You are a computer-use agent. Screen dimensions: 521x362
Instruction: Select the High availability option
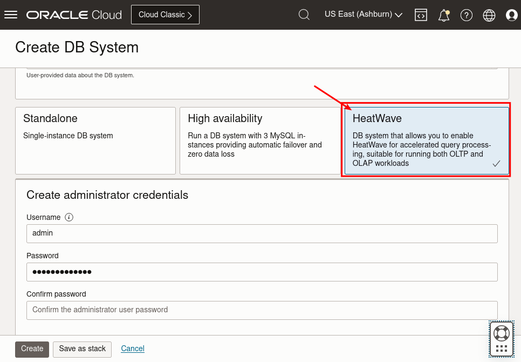(260, 139)
